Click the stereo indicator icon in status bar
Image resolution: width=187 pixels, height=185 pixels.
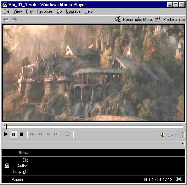(x=179, y=179)
